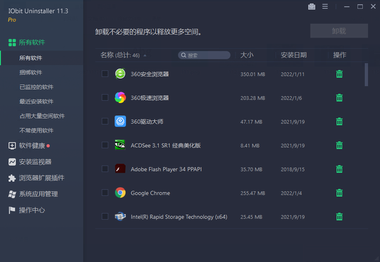Click the 350.01 MB size value

click(x=253, y=74)
